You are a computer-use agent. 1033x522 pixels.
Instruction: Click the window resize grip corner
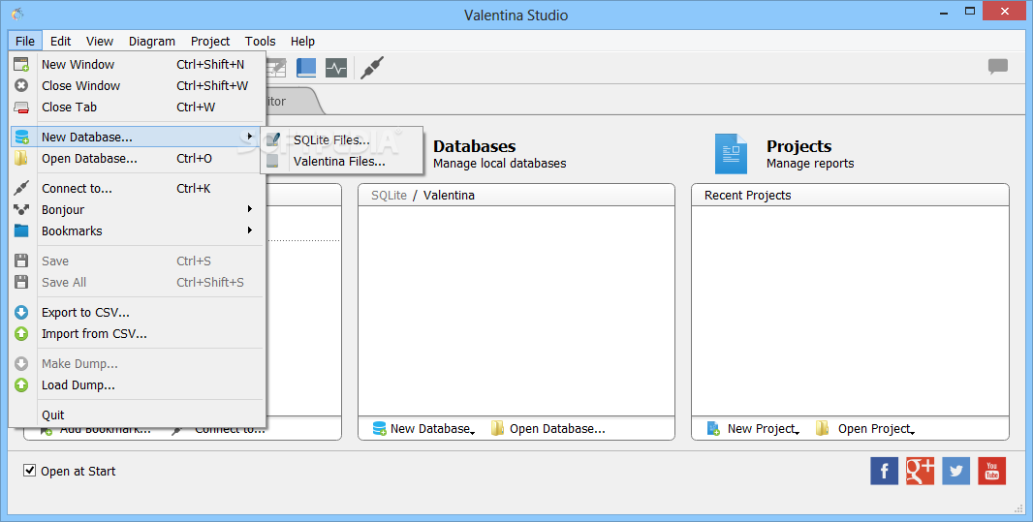point(1018,507)
